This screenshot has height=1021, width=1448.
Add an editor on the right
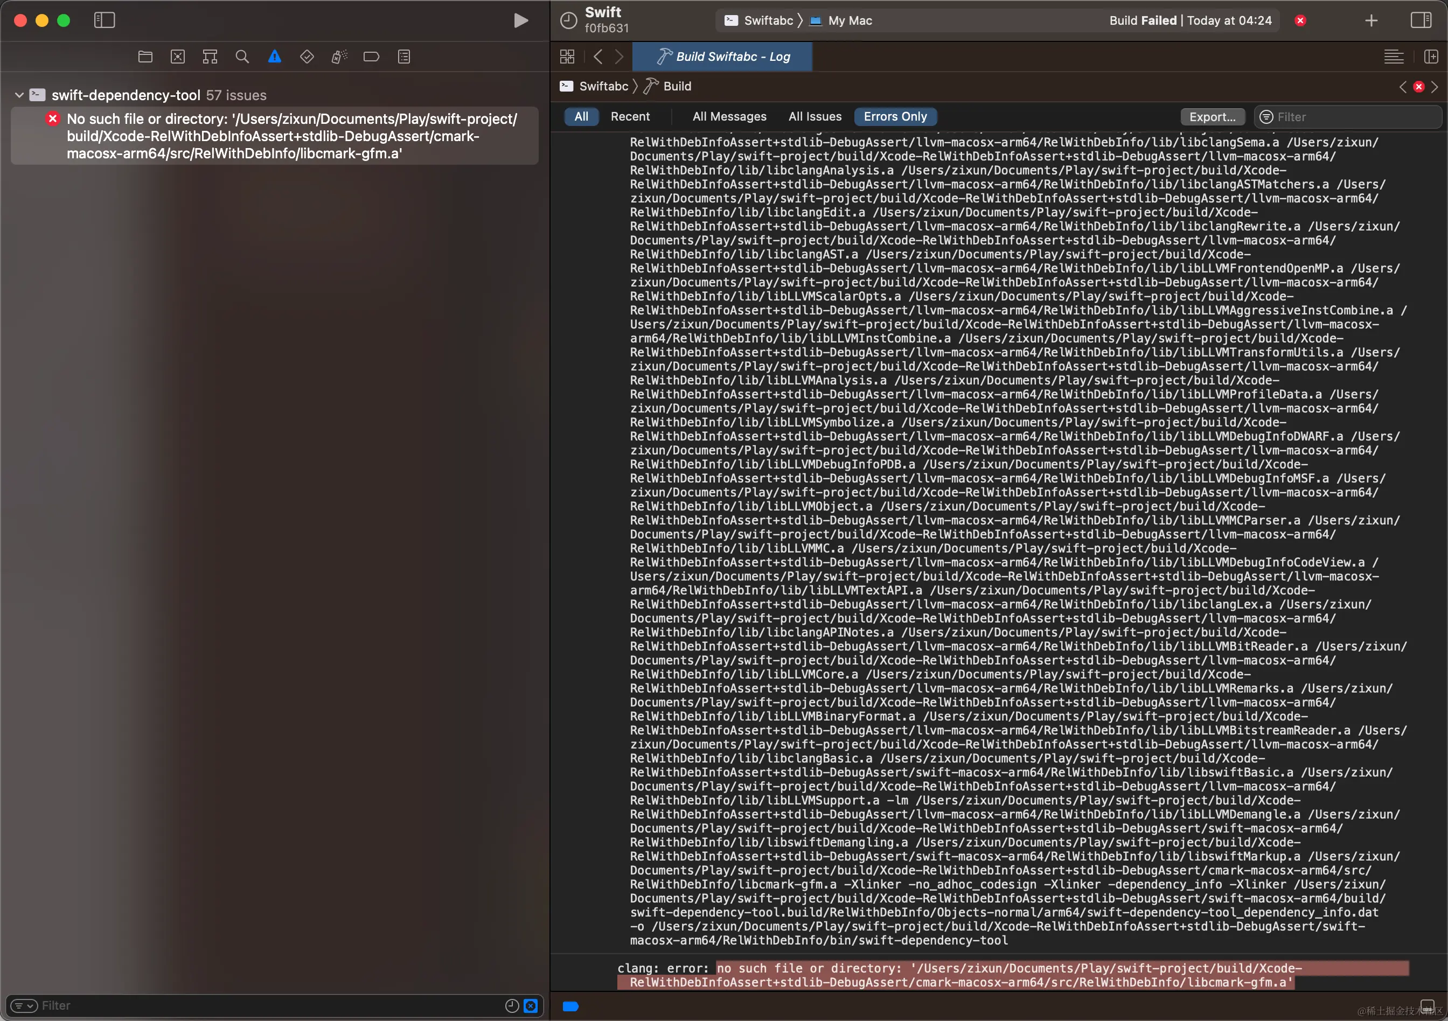click(x=1430, y=57)
